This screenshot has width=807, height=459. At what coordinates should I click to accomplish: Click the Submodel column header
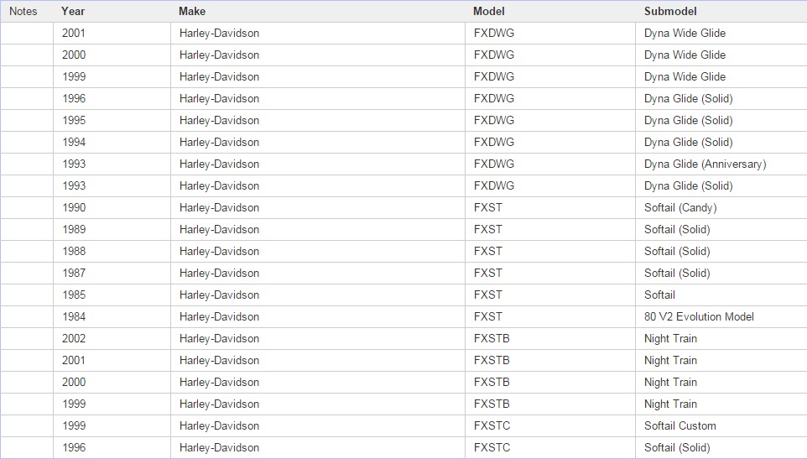click(x=670, y=11)
